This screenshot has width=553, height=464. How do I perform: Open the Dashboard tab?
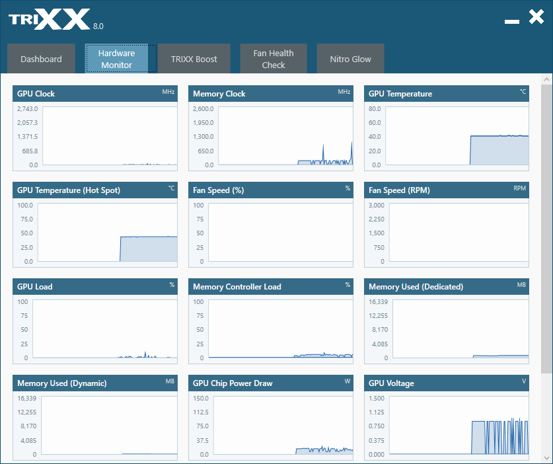[41, 59]
